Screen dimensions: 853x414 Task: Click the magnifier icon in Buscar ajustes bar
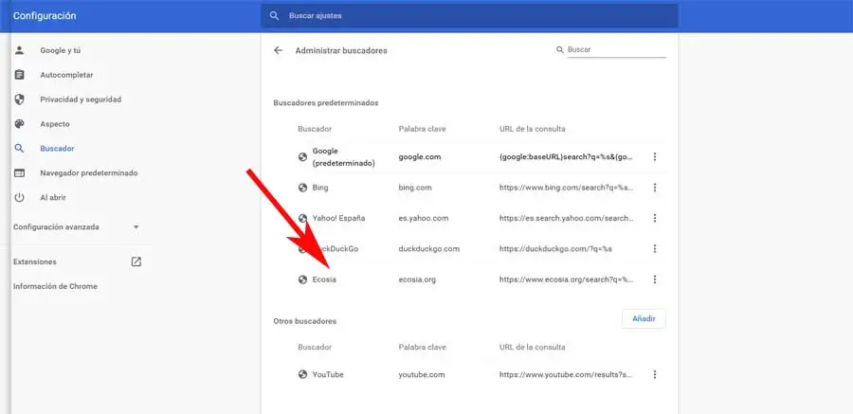pyautogui.click(x=275, y=16)
